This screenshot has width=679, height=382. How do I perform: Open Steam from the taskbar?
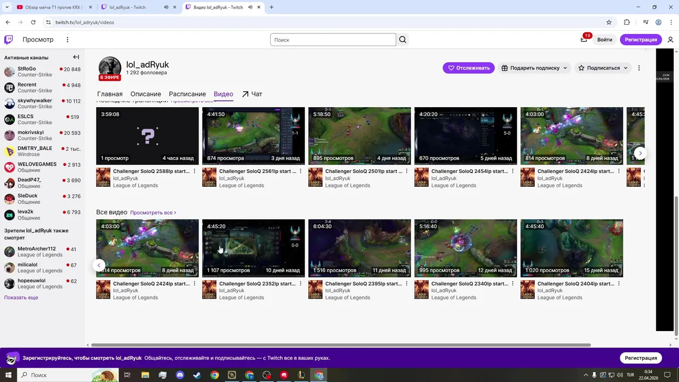click(x=197, y=375)
